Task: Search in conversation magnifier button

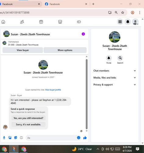Action: (120, 58)
